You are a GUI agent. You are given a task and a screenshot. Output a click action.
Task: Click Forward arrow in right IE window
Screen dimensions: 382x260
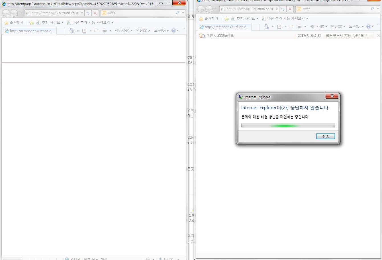click(x=209, y=9)
